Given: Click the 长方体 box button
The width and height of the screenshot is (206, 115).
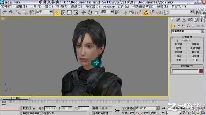Looking at the screenshot, I should tap(179, 44).
